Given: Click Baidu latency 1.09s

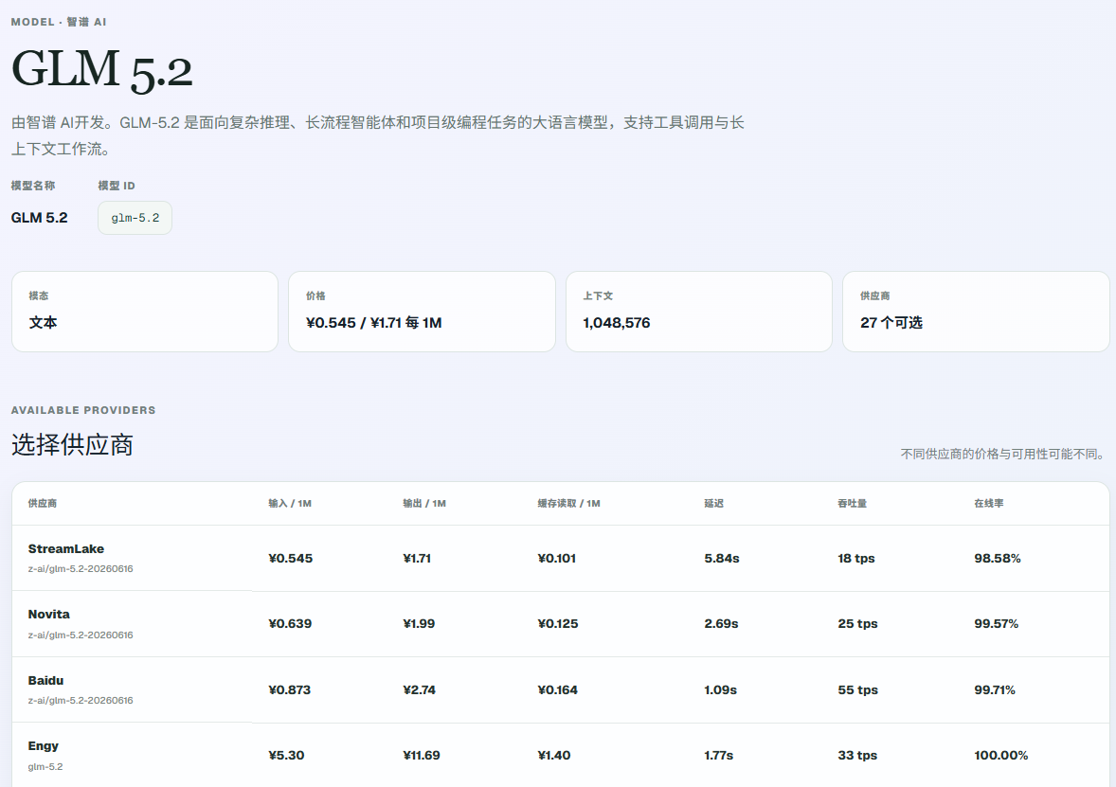Looking at the screenshot, I should tap(720, 690).
